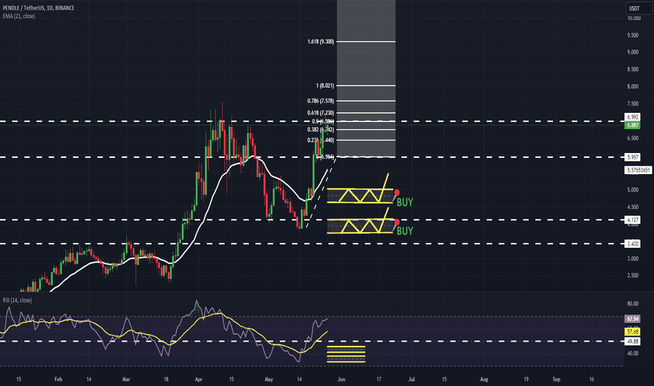Click the 3.000 price axis label
Screen dimensions: 654x386
(633, 259)
